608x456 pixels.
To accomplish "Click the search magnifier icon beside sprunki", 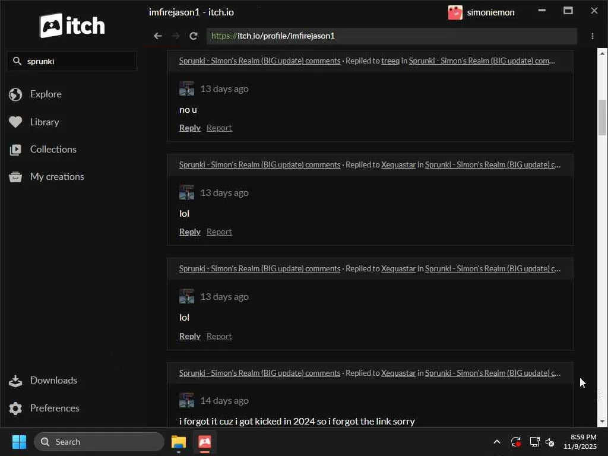I will [17, 61].
